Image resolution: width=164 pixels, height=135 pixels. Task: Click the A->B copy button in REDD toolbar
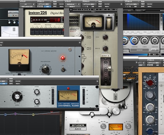94,9
